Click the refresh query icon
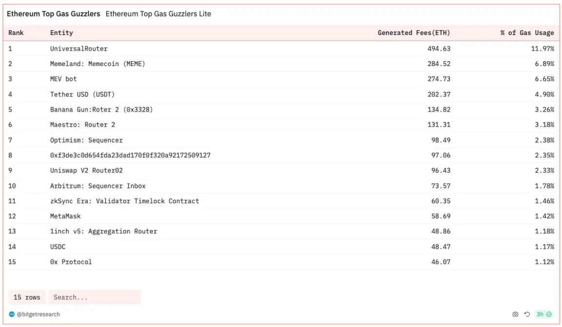Screen dimensions: 562x327 pyautogui.click(x=527, y=314)
